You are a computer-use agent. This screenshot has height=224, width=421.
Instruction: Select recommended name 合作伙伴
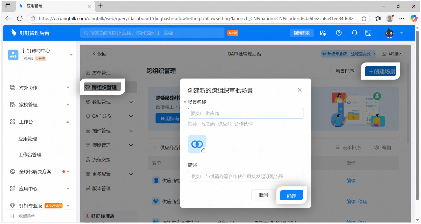[244, 124]
